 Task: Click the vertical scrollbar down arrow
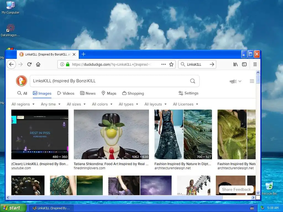[258, 193]
